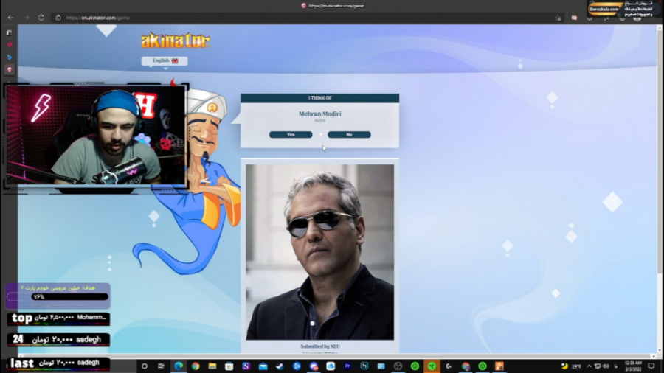Click the top sidebar tabs icon
Viewport: 664px width, 373px height.
click(x=9, y=32)
